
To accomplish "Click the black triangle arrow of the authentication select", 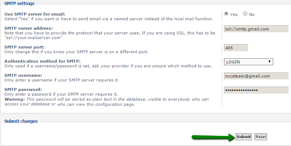I will pos(270,62).
